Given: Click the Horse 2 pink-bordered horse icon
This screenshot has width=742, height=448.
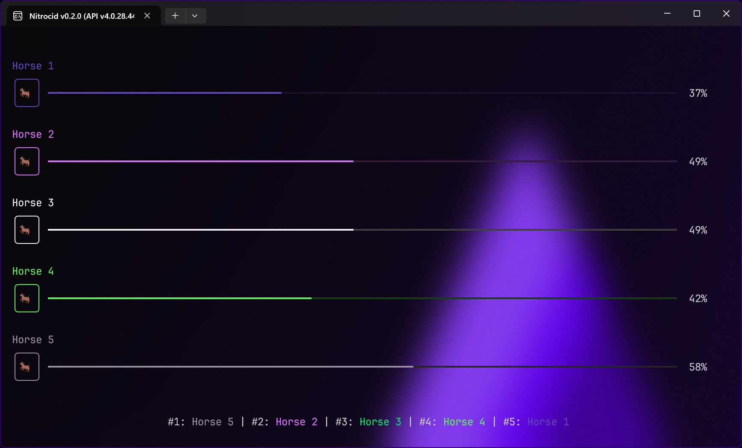Looking at the screenshot, I should pos(27,161).
